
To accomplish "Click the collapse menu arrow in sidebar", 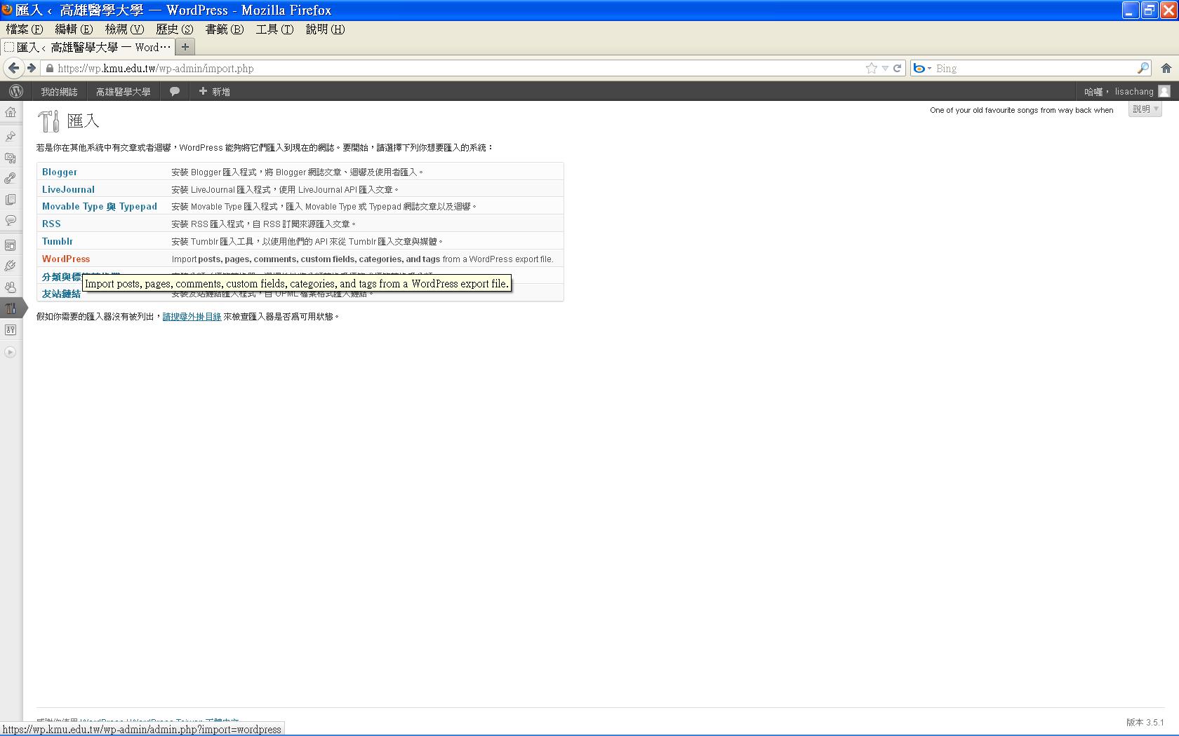I will click(11, 353).
